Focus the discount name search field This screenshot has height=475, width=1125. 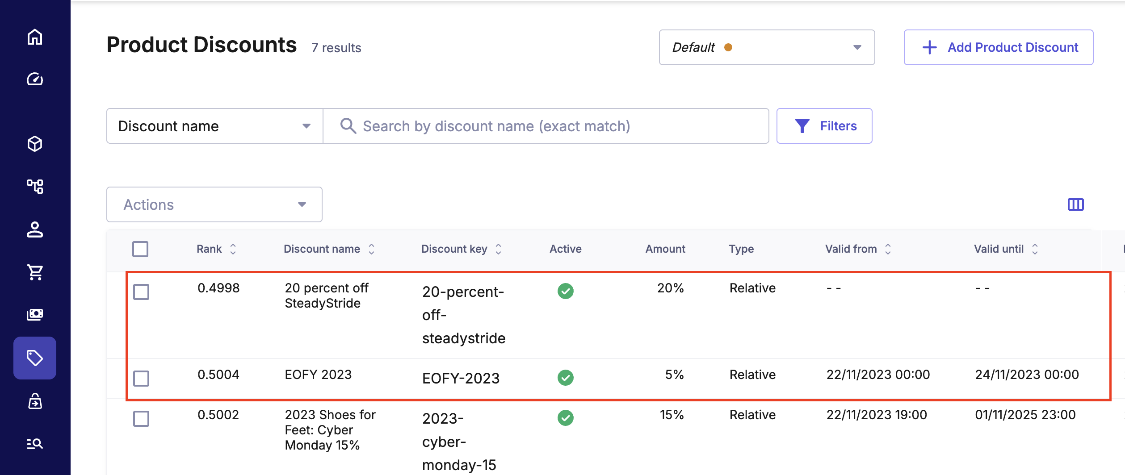click(x=545, y=126)
